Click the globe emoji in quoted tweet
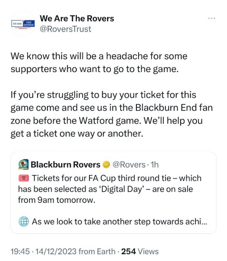227x261 pixels. (24, 222)
